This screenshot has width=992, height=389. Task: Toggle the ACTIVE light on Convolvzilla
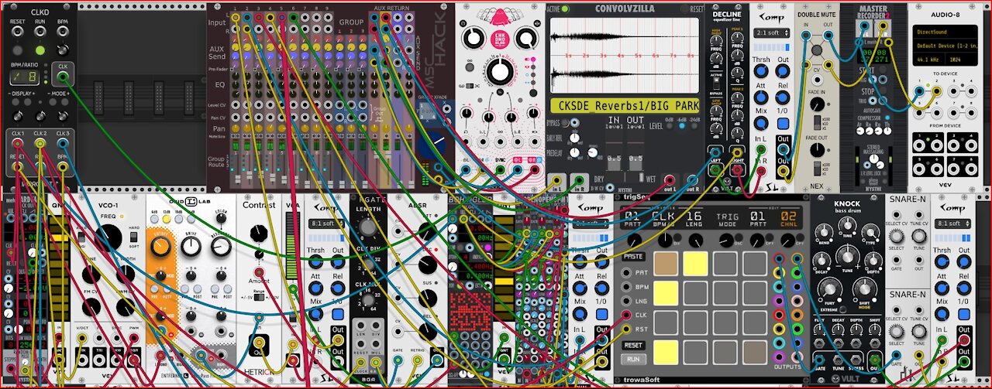(x=564, y=9)
